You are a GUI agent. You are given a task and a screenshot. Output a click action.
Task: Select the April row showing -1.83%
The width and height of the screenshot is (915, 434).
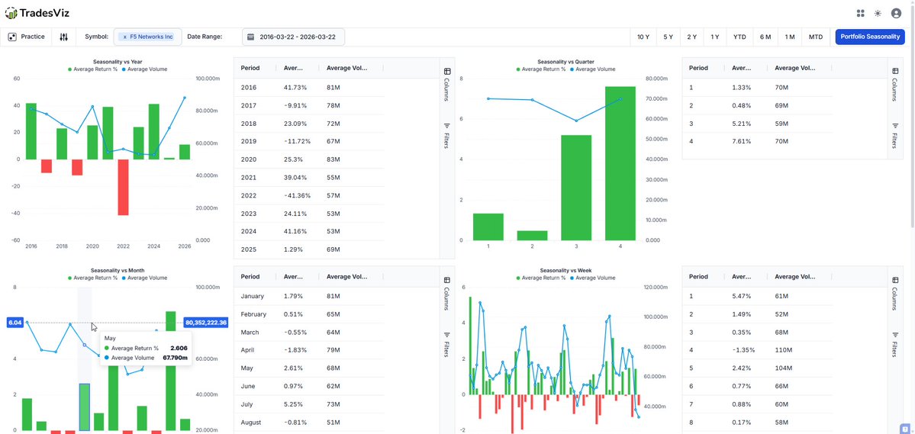coord(309,350)
